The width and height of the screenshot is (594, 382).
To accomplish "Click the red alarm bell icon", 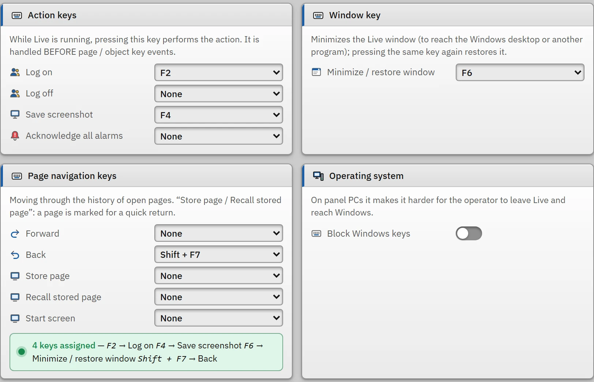I will (15, 136).
